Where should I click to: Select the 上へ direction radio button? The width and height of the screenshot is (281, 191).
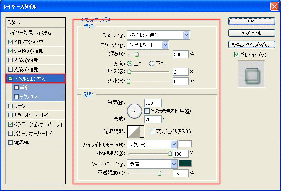tap(130, 64)
